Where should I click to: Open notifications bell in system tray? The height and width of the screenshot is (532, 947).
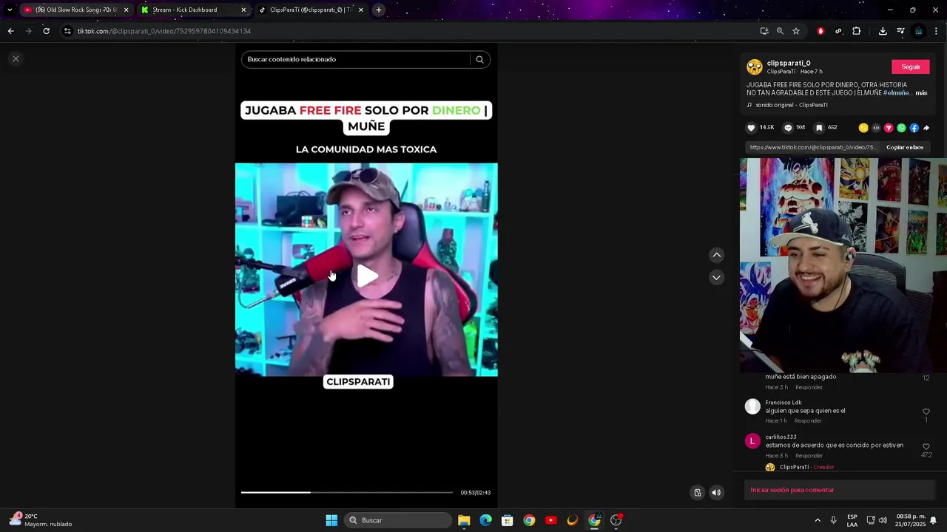pos(933,520)
